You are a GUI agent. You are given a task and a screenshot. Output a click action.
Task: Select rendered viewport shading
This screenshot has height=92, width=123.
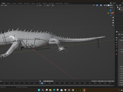[x=112, y=5]
